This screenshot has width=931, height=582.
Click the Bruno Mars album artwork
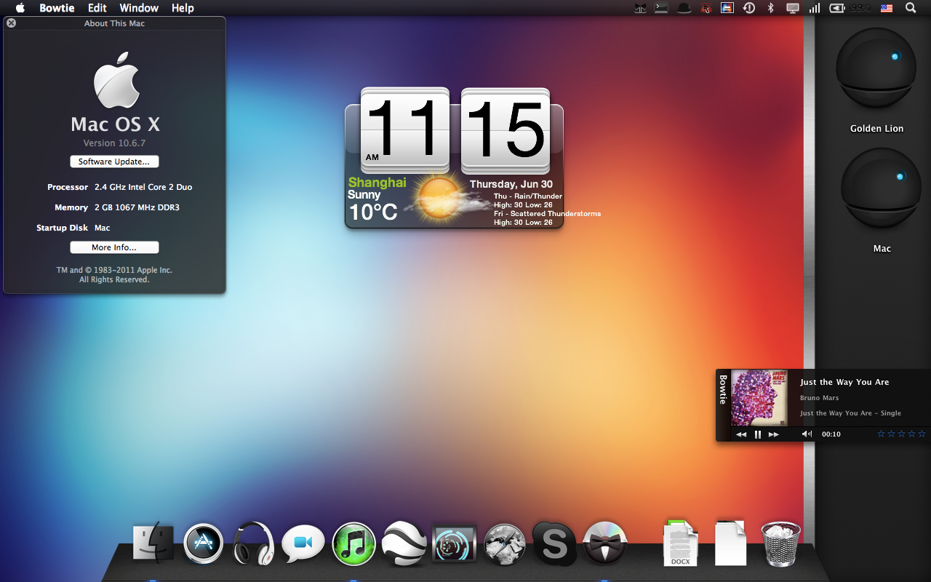759,398
